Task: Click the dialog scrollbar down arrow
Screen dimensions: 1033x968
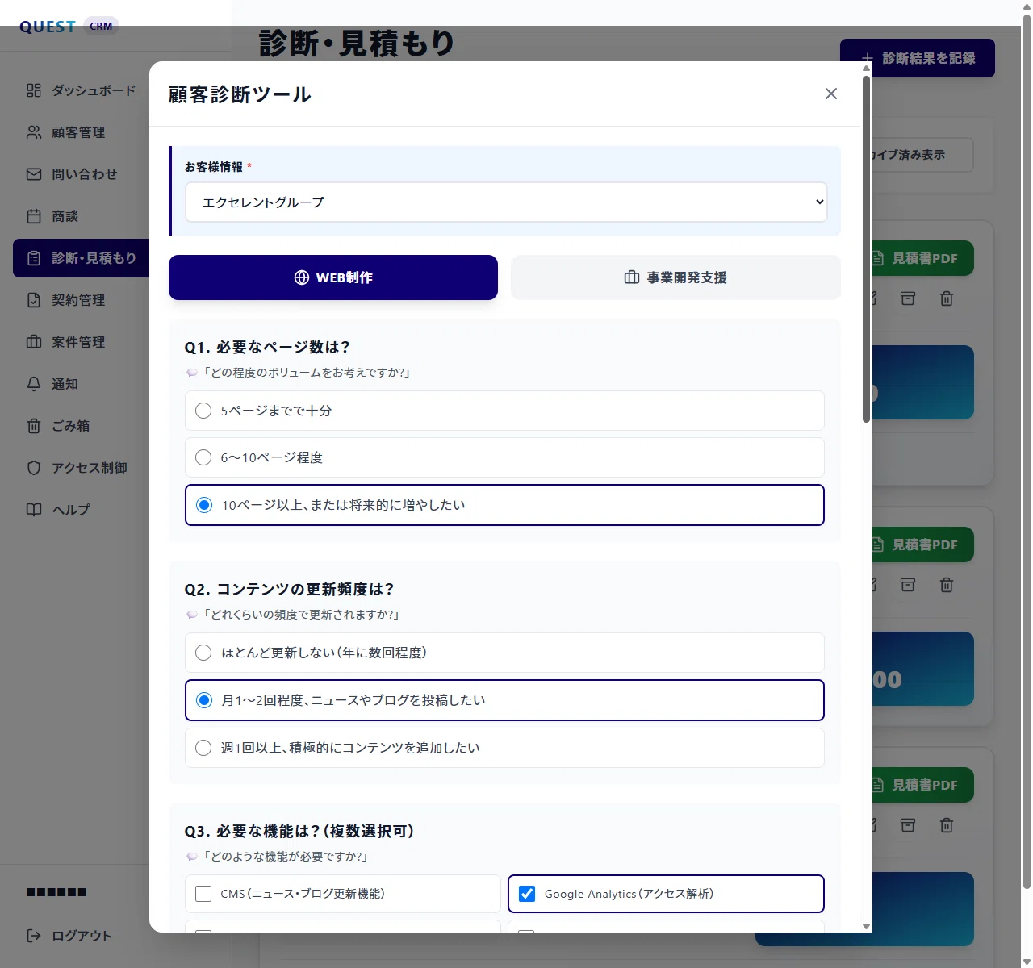Action: tap(866, 927)
